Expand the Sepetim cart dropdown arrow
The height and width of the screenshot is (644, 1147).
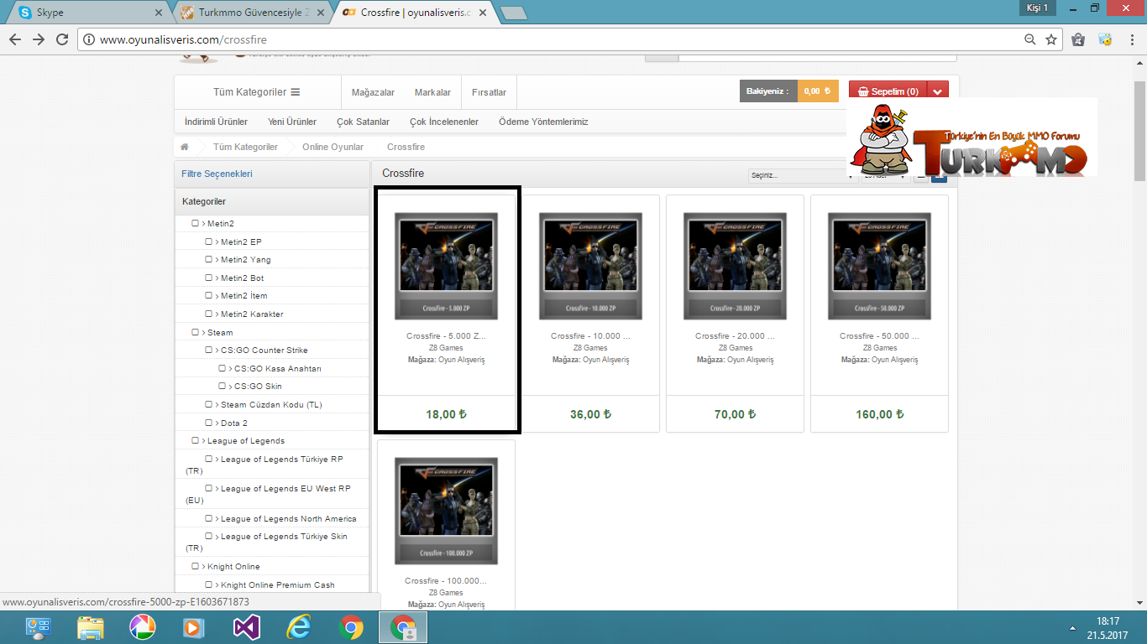(x=940, y=91)
